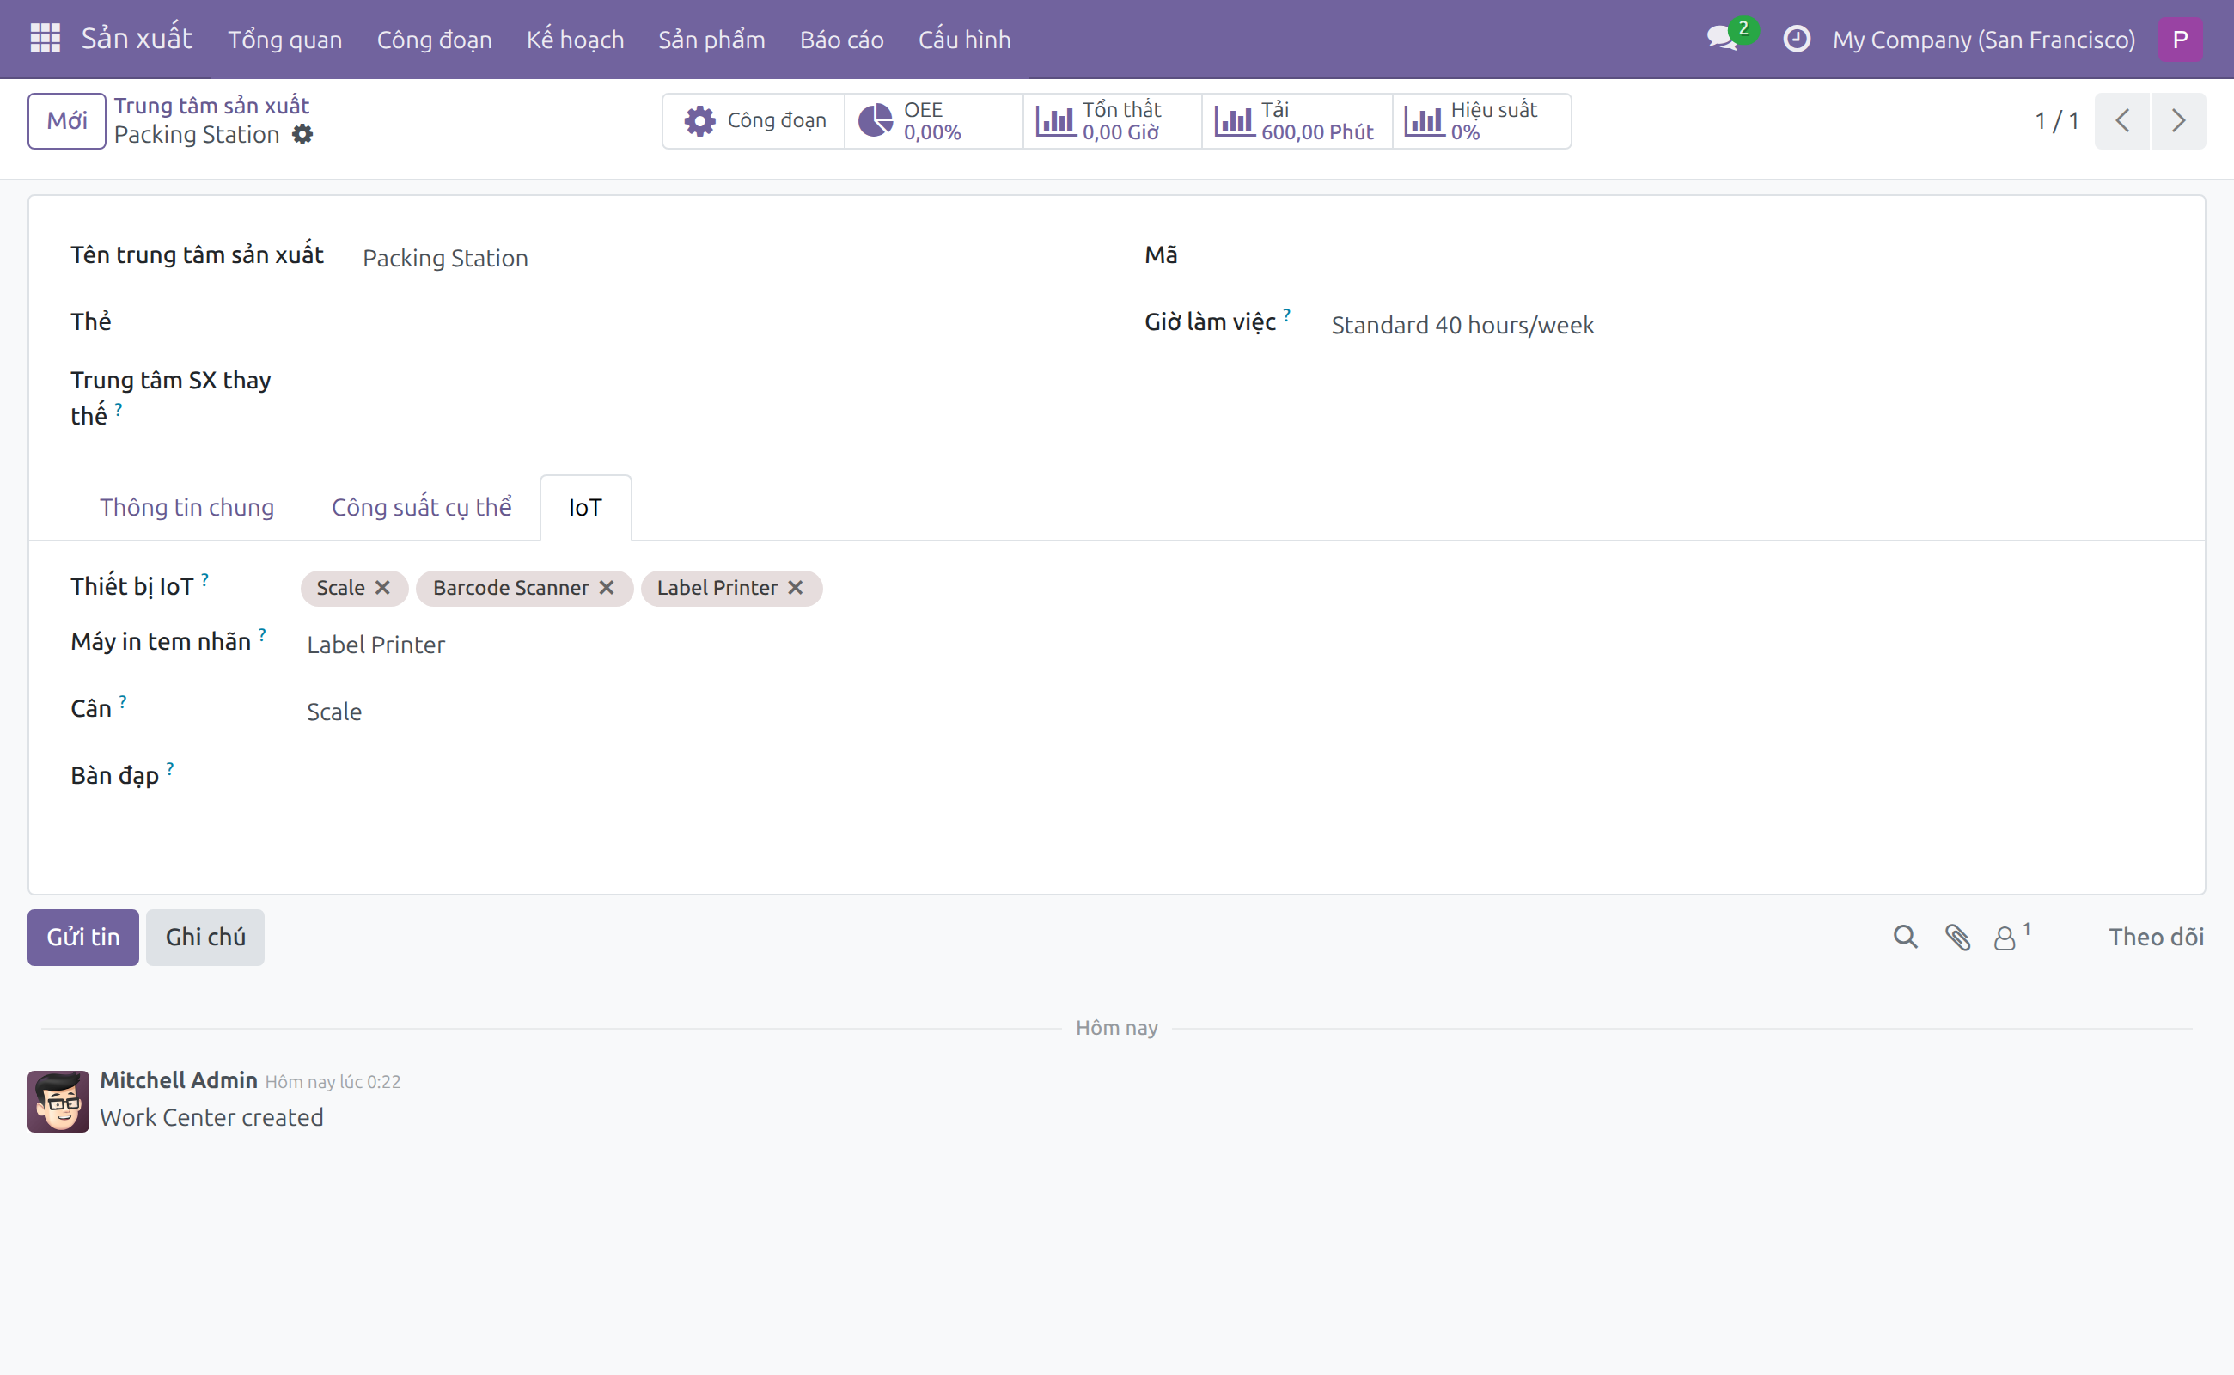Go to the previous record arrow
Image resolution: width=2234 pixels, height=1375 pixels.
(x=2122, y=121)
